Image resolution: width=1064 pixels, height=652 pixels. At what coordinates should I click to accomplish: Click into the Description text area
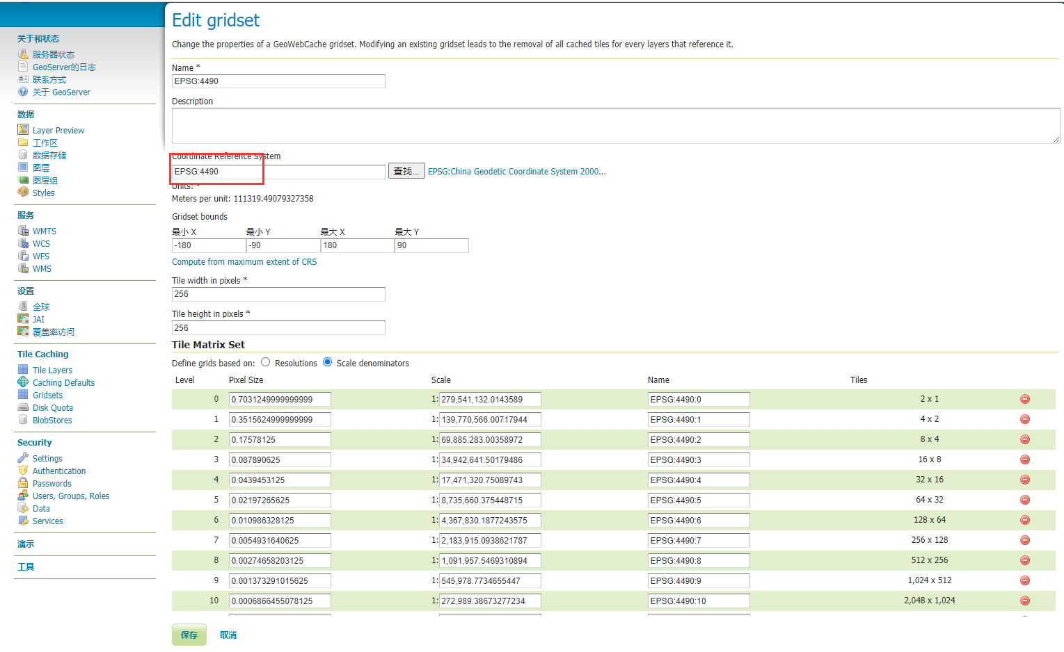pyautogui.click(x=616, y=126)
